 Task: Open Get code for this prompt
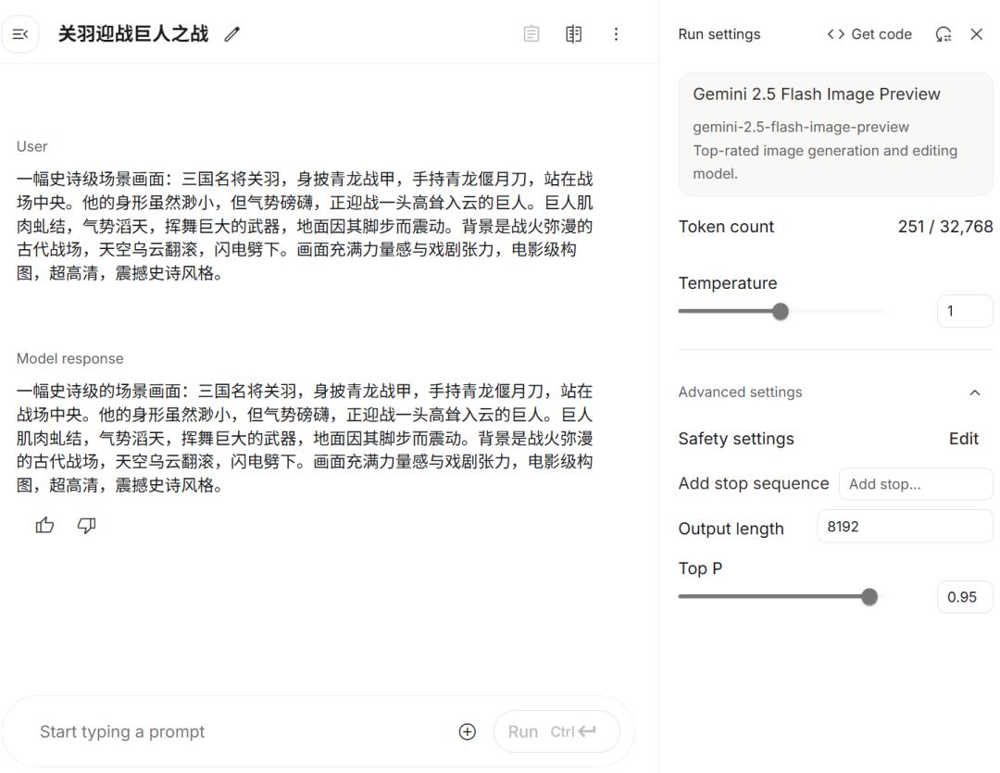869,33
